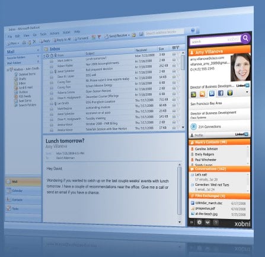Click the blue help icon above Xobni panel
This screenshot has width=265, height=257.
click(x=193, y=30)
